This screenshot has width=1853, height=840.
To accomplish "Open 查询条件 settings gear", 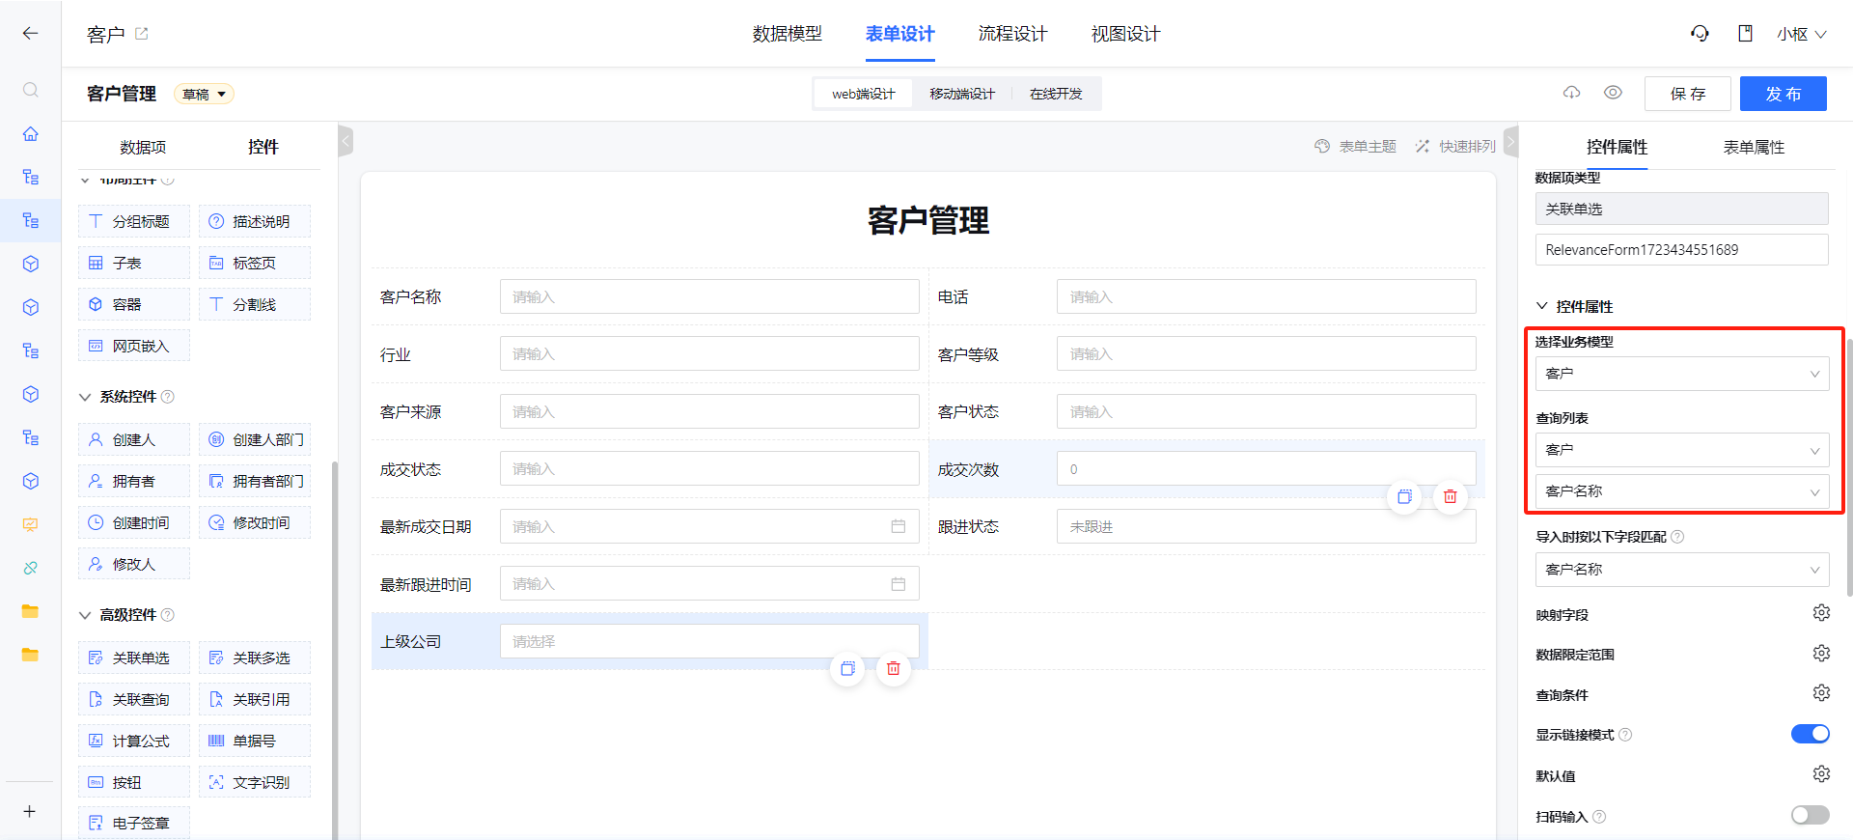I will tap(1820, 693).
